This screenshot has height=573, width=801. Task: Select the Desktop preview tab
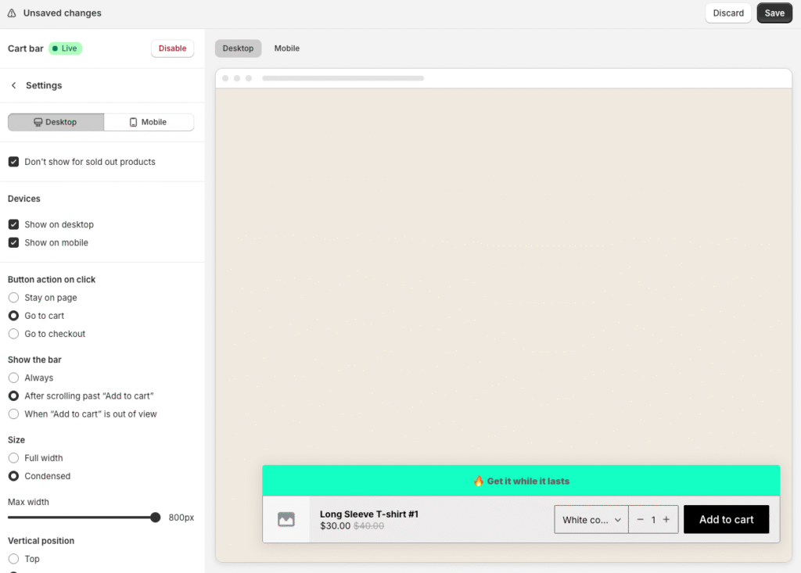[x=238, y=48]
